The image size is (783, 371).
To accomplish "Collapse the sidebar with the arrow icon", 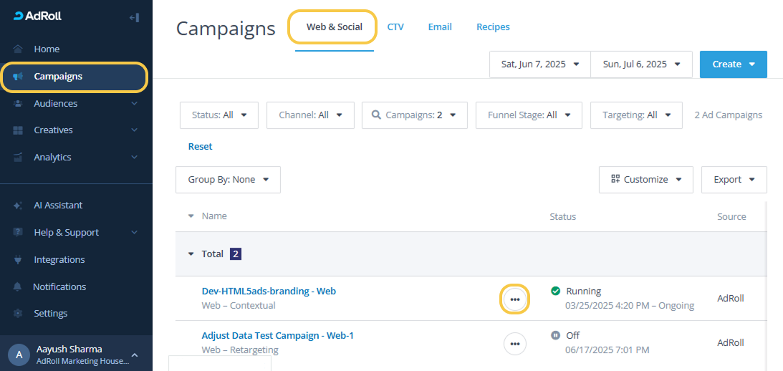I will coord(134,17).
